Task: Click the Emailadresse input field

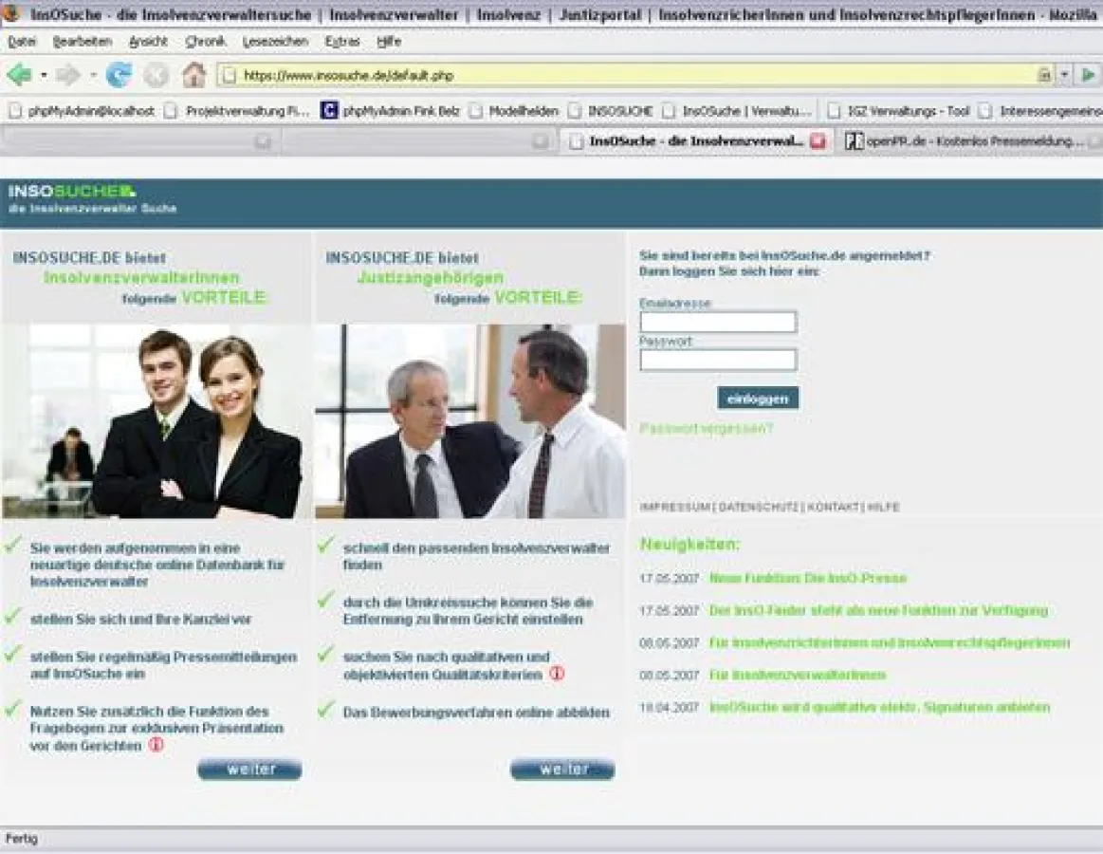Action: click(x=718, y=322)
